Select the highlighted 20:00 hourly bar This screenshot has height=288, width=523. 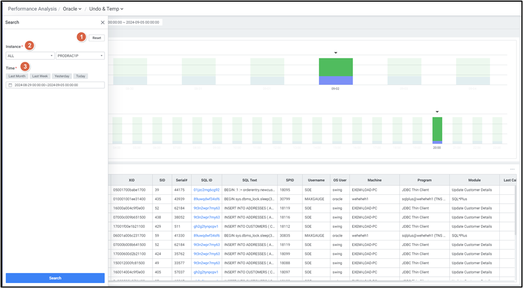coord(437,130)
